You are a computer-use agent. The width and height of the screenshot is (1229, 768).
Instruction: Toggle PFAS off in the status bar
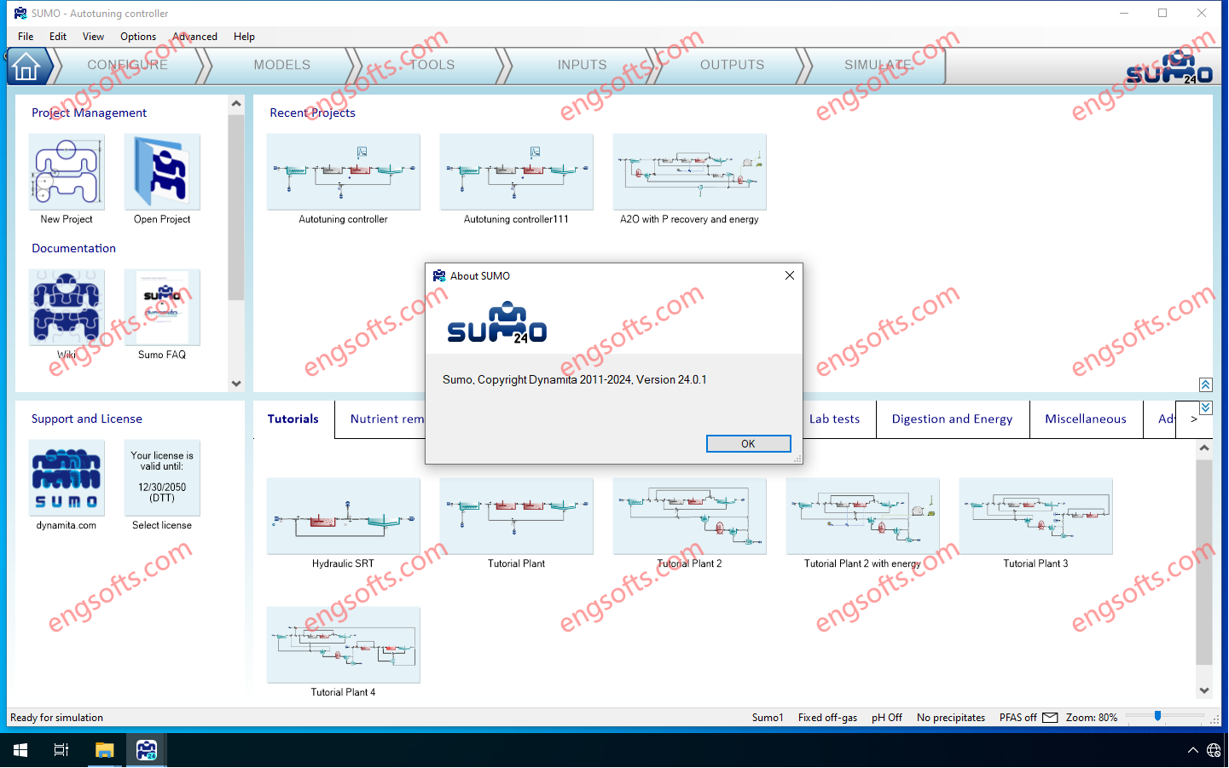[x=1017, y=717]
